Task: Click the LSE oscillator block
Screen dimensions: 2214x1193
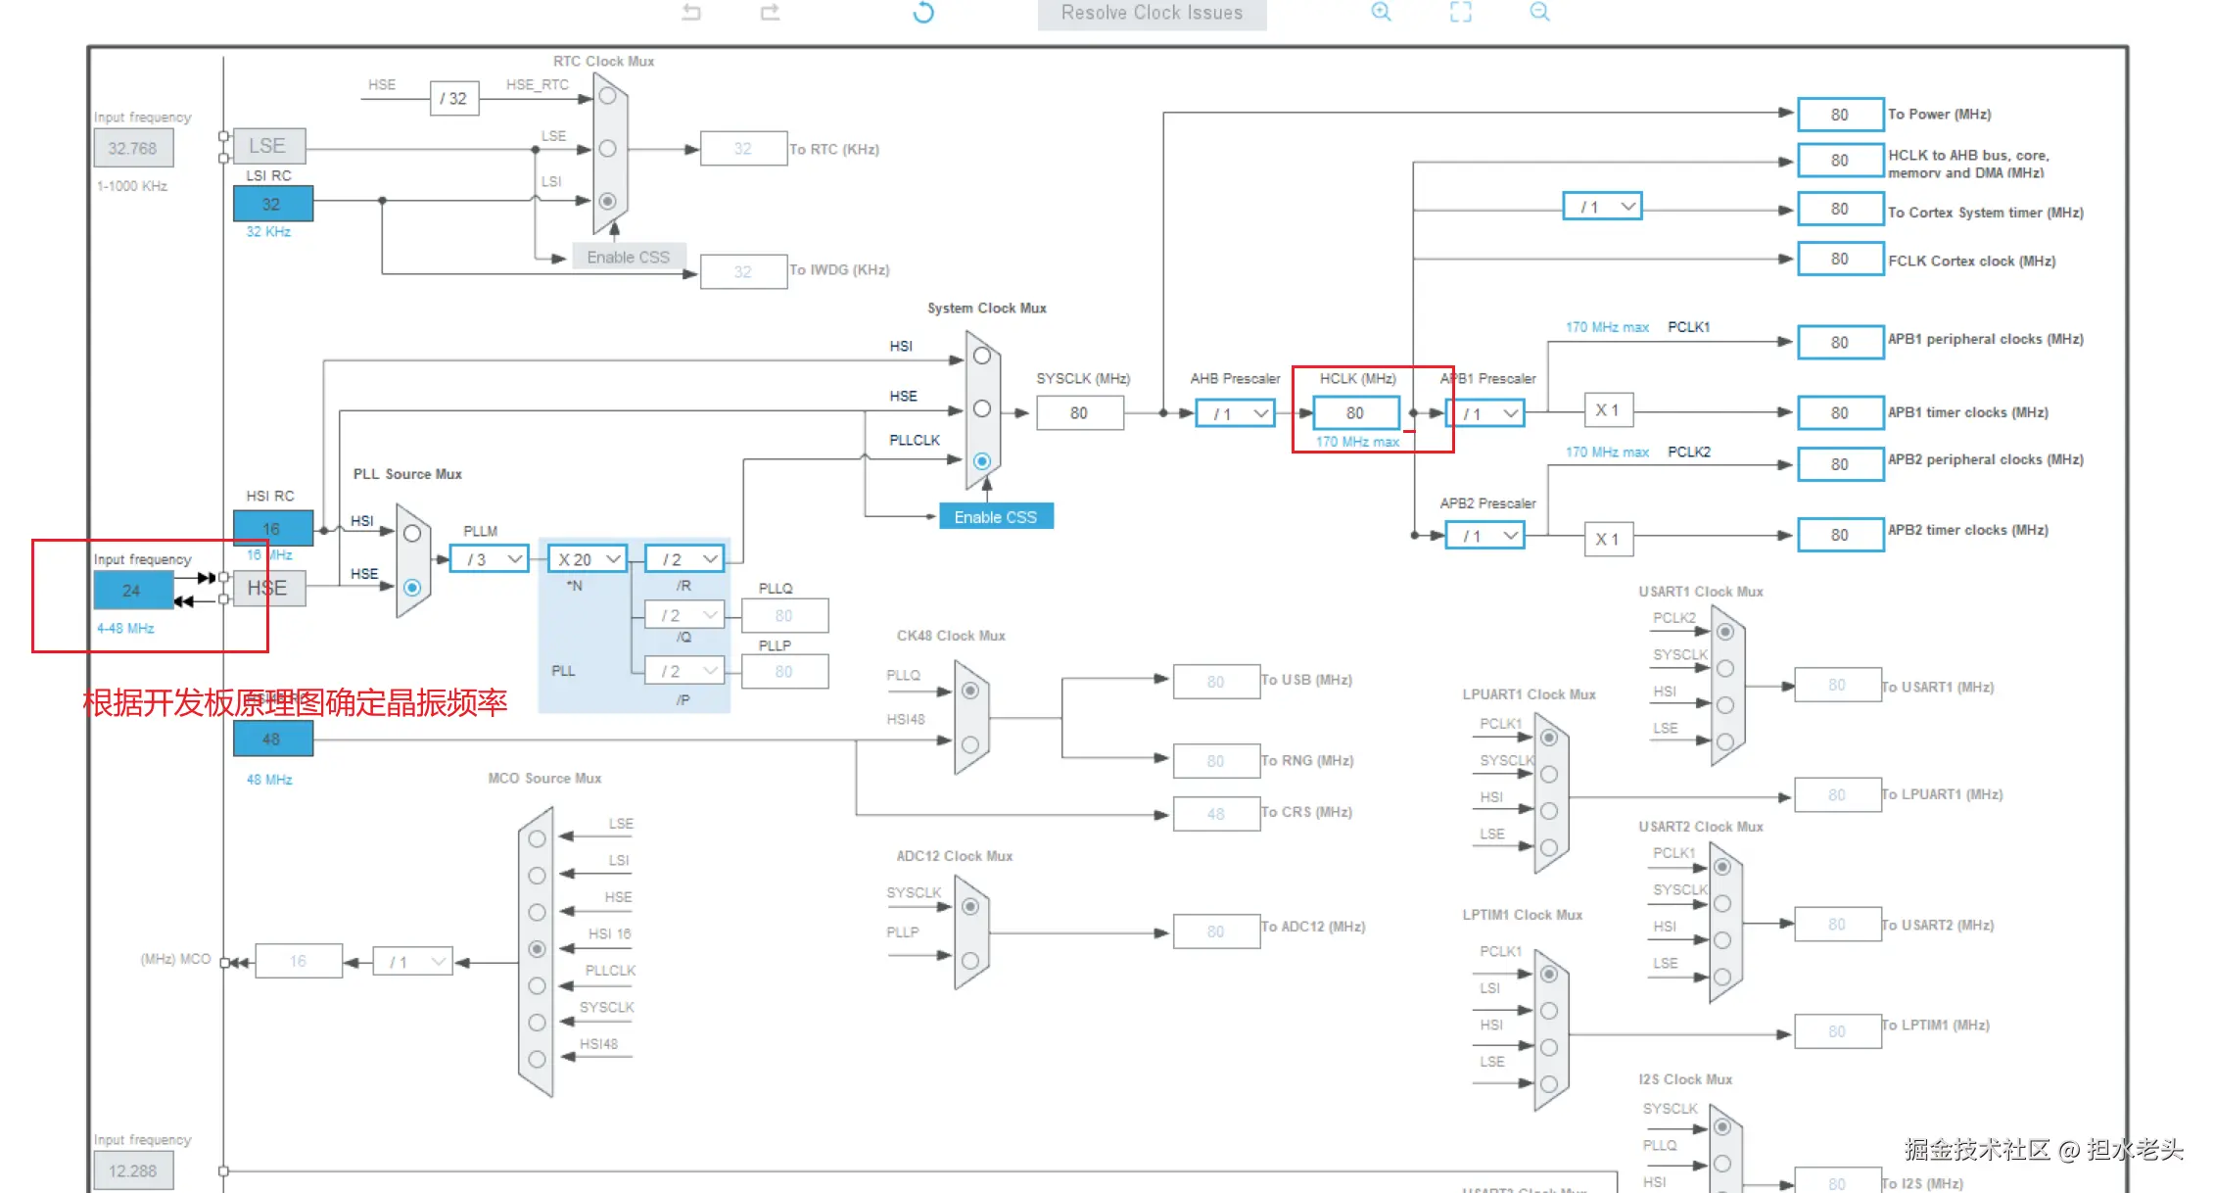Action: [x=268, y=146]
